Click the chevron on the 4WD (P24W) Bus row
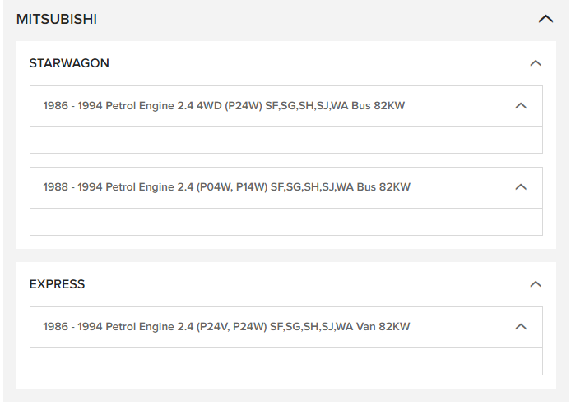 [x=520, y=106]
